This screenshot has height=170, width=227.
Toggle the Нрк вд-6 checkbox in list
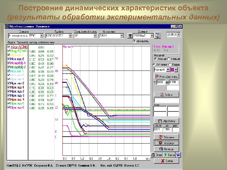(9, 107)
